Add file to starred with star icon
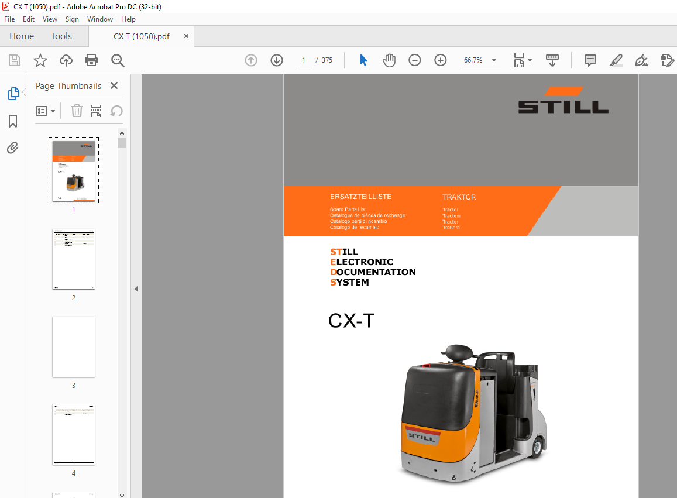Viewport: 677px width, 498px height. (x=40, y=60)
